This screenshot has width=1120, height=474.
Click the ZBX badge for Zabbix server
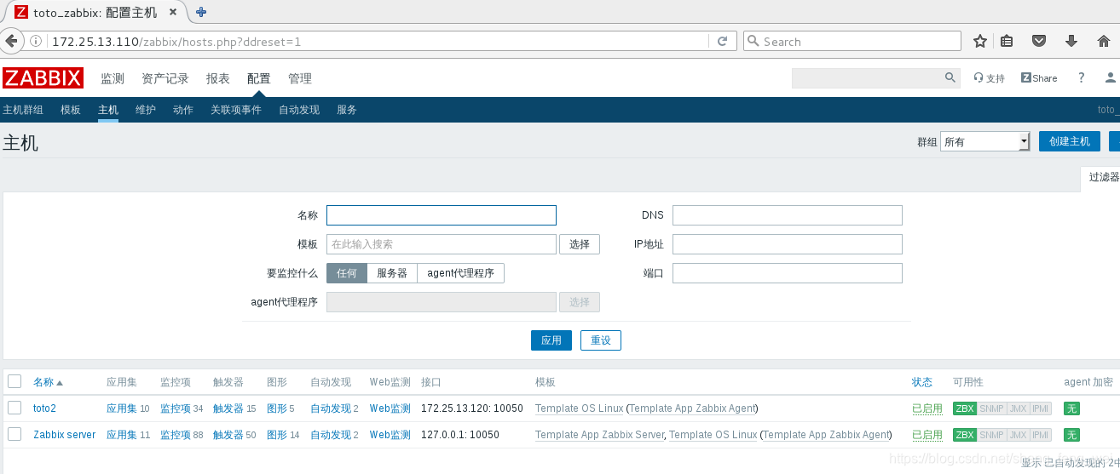(965, 435)
